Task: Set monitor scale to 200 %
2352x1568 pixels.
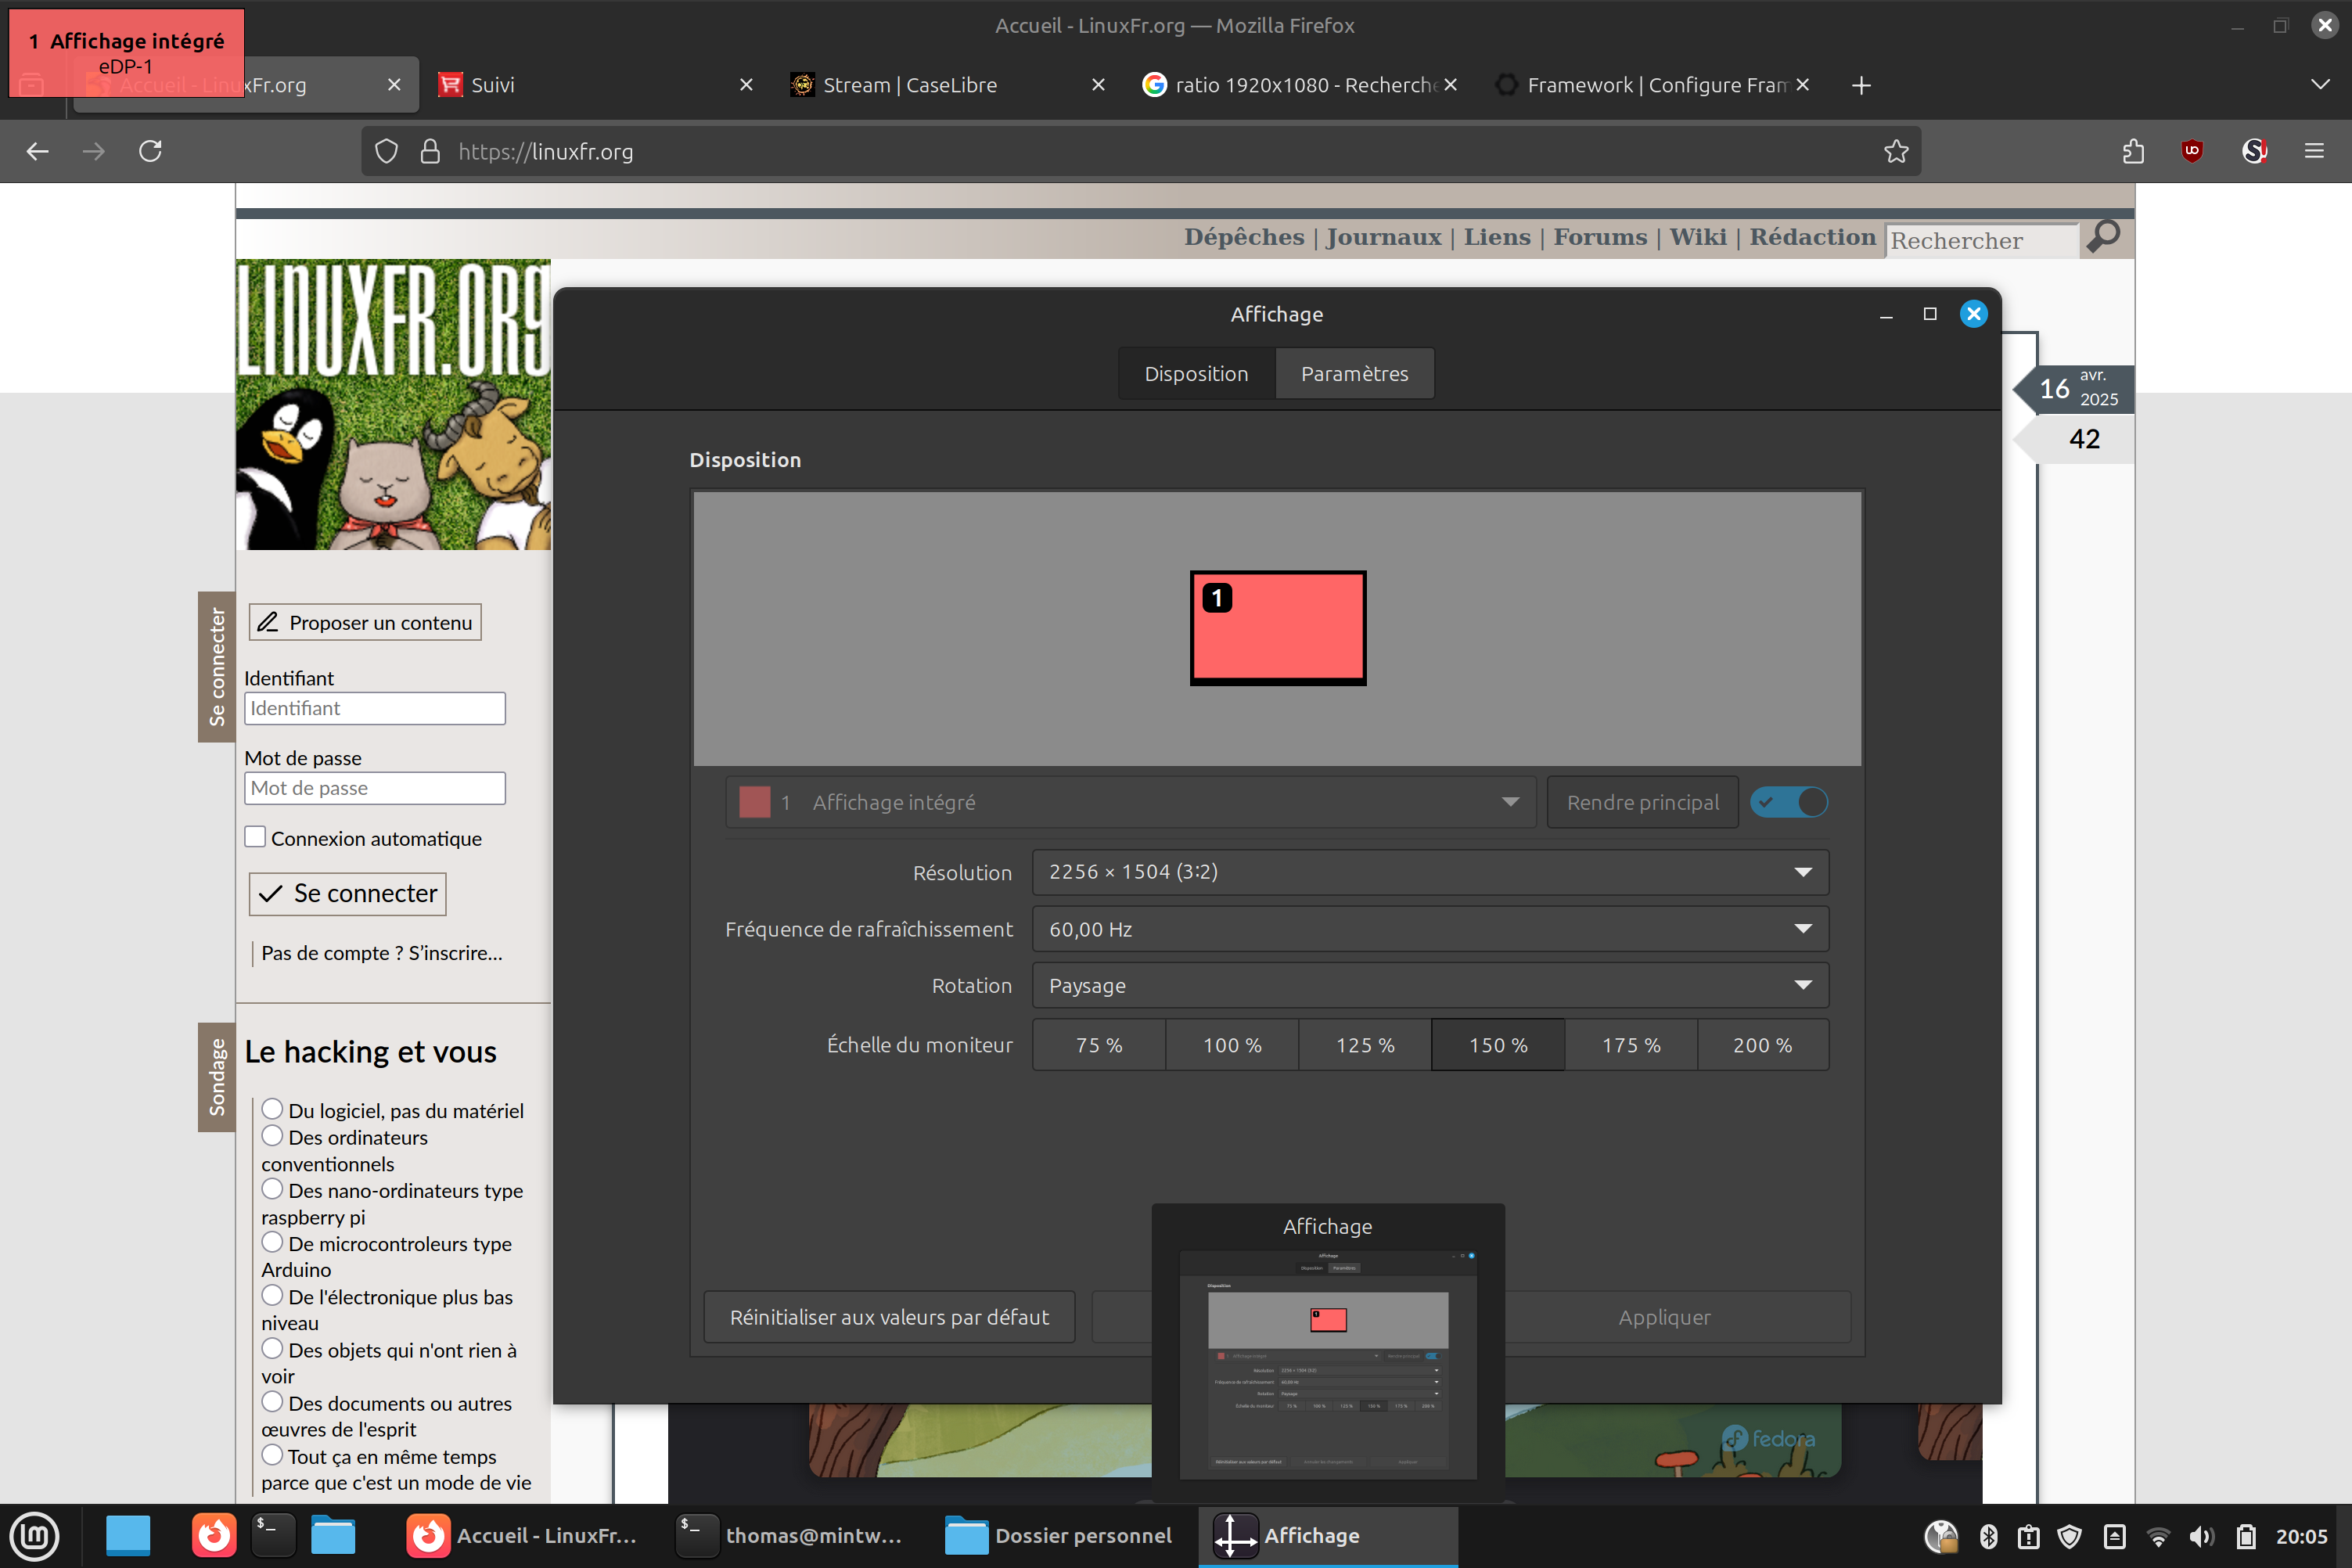Action: (1762, 1045)
